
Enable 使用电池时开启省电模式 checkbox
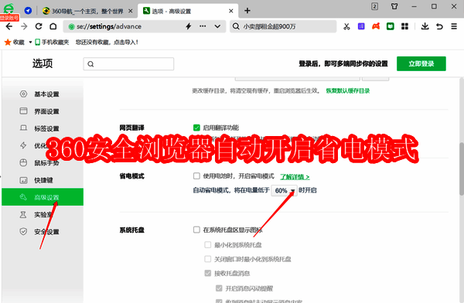pyautogui.click(x=196, y=176)
